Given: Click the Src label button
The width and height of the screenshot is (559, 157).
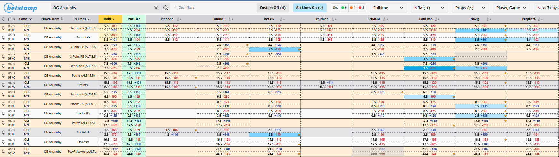Looking at the screenshot, I should (x=335, y=8).
